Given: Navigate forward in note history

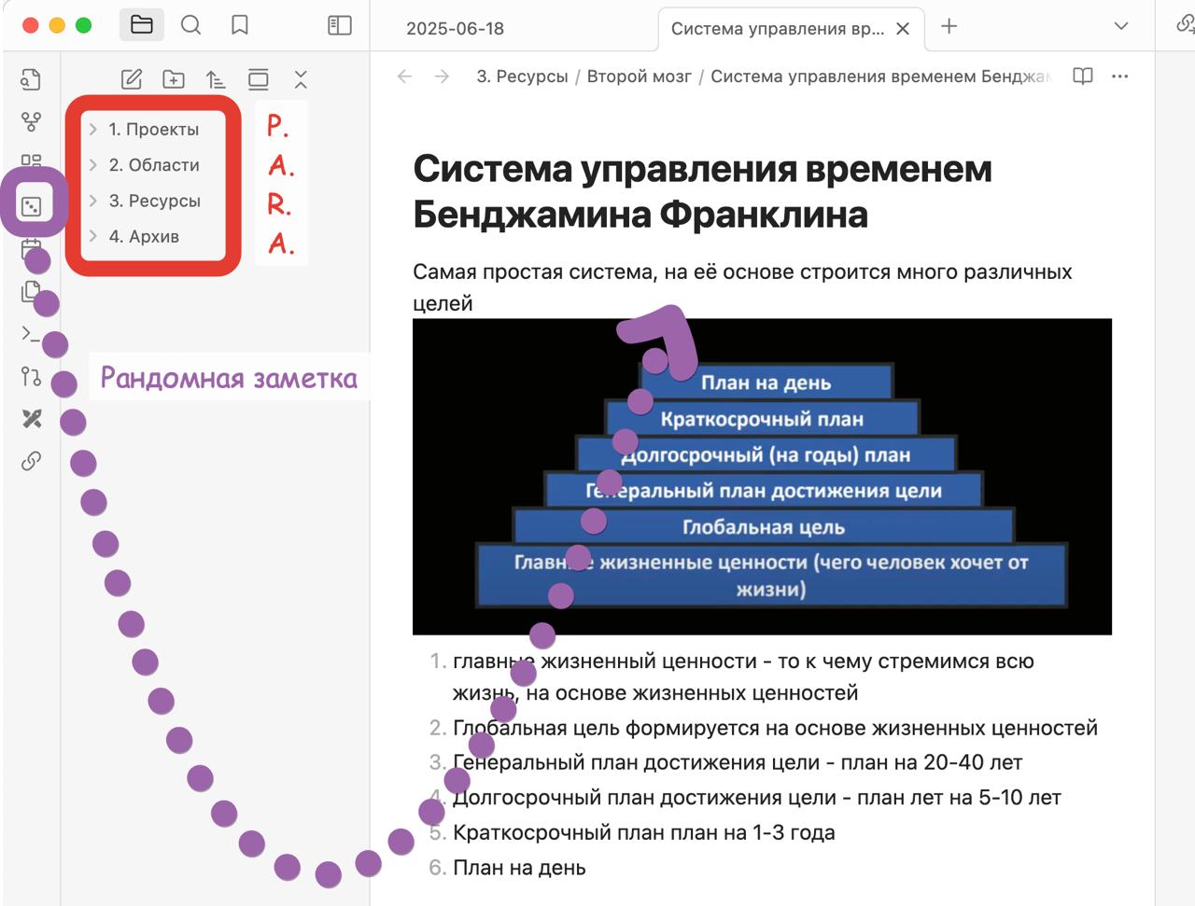Looking at the screenshot, I should click(x=443, y=77).
